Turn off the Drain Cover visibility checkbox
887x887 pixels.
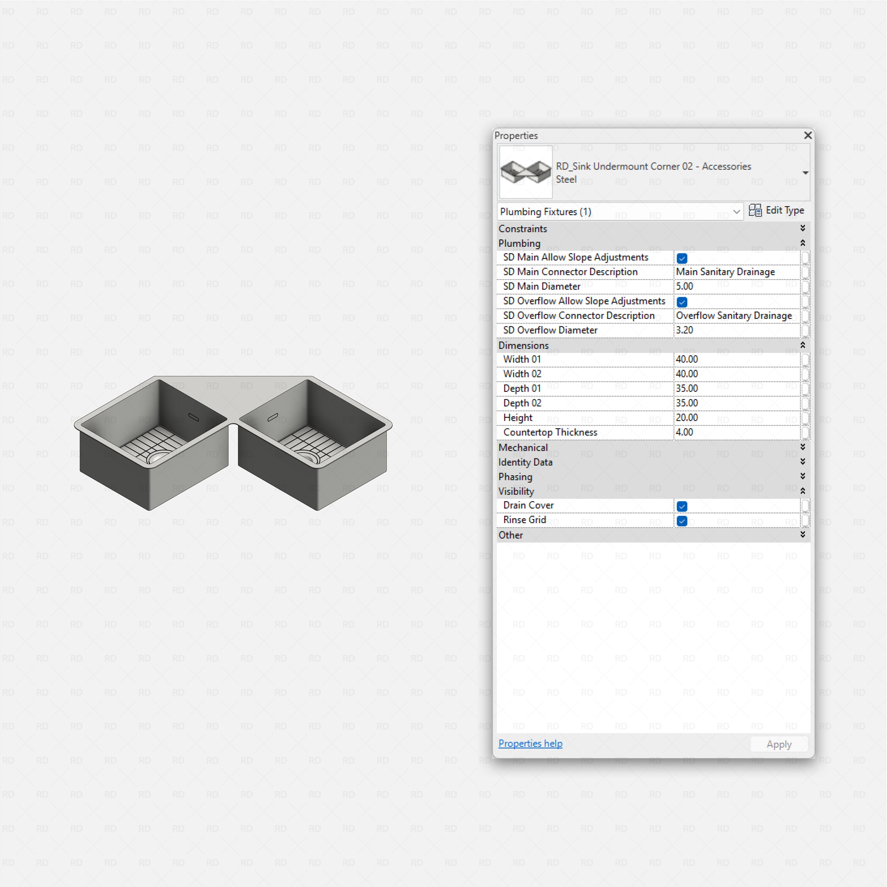[682, 506]
